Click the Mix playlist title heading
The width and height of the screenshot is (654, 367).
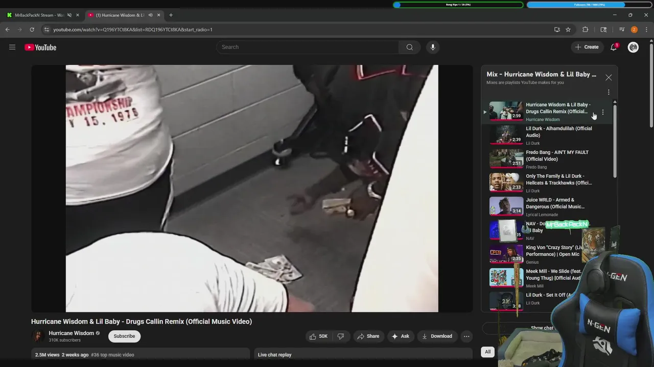click(x=541, y=74)
